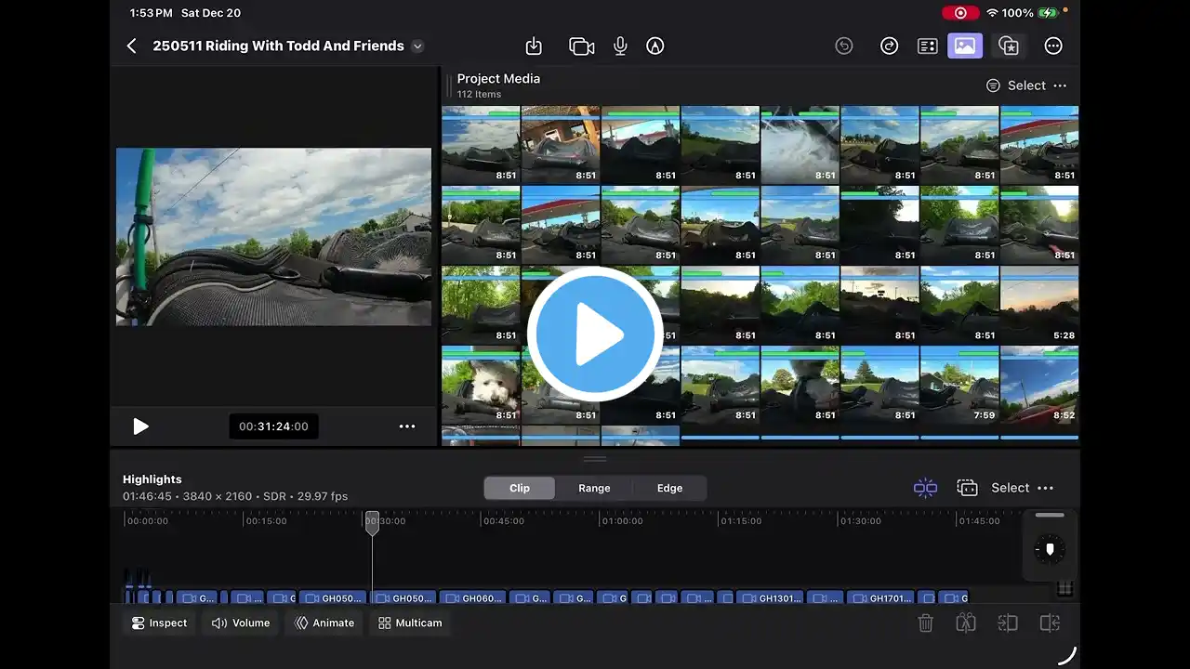Switch to Edge selection mode
The image size is (1190, 669).
point(669,488)
